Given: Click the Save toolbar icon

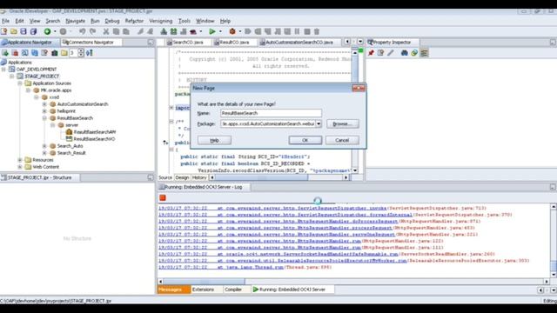Looking at the screenshot, I should click(x=23, y=31).
